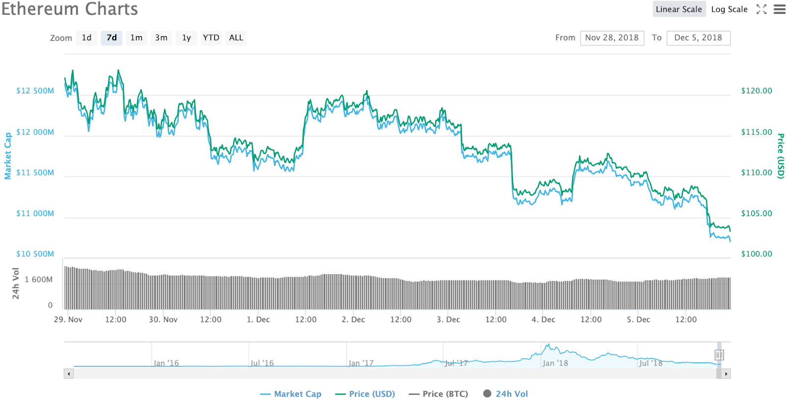This screenshot has width=787, height=400.
Task: Toggle Price (USD) series in legend
Action: (x=365, y=394)
